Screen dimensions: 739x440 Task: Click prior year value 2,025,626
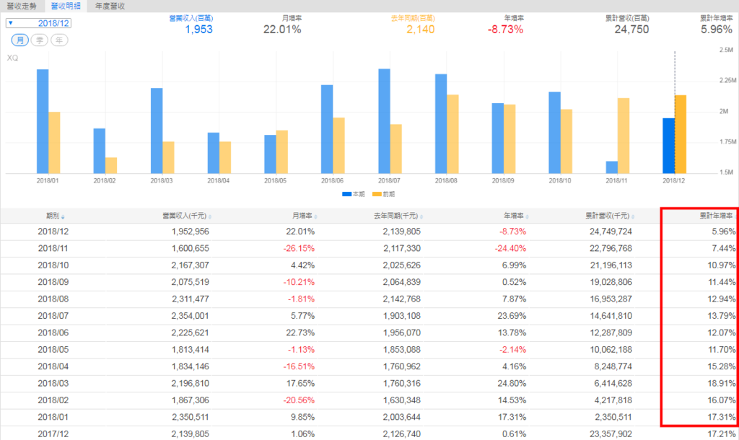[401, 265]
